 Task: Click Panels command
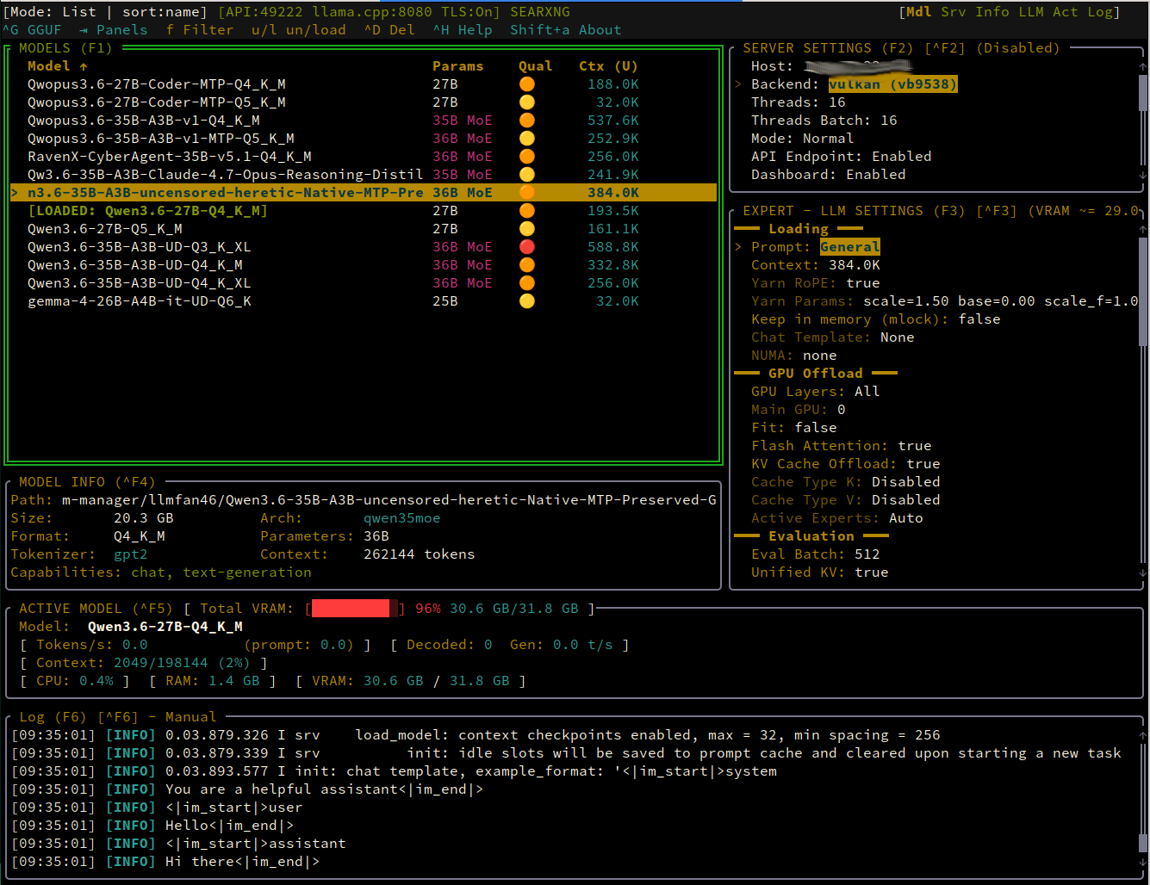[114, 30]
